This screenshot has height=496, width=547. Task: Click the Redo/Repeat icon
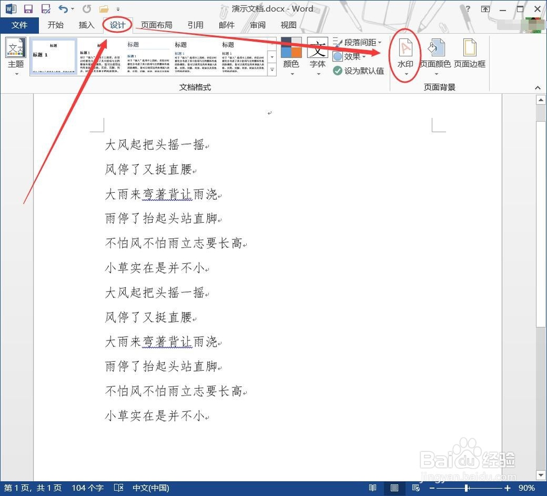[x=87, y=8]
